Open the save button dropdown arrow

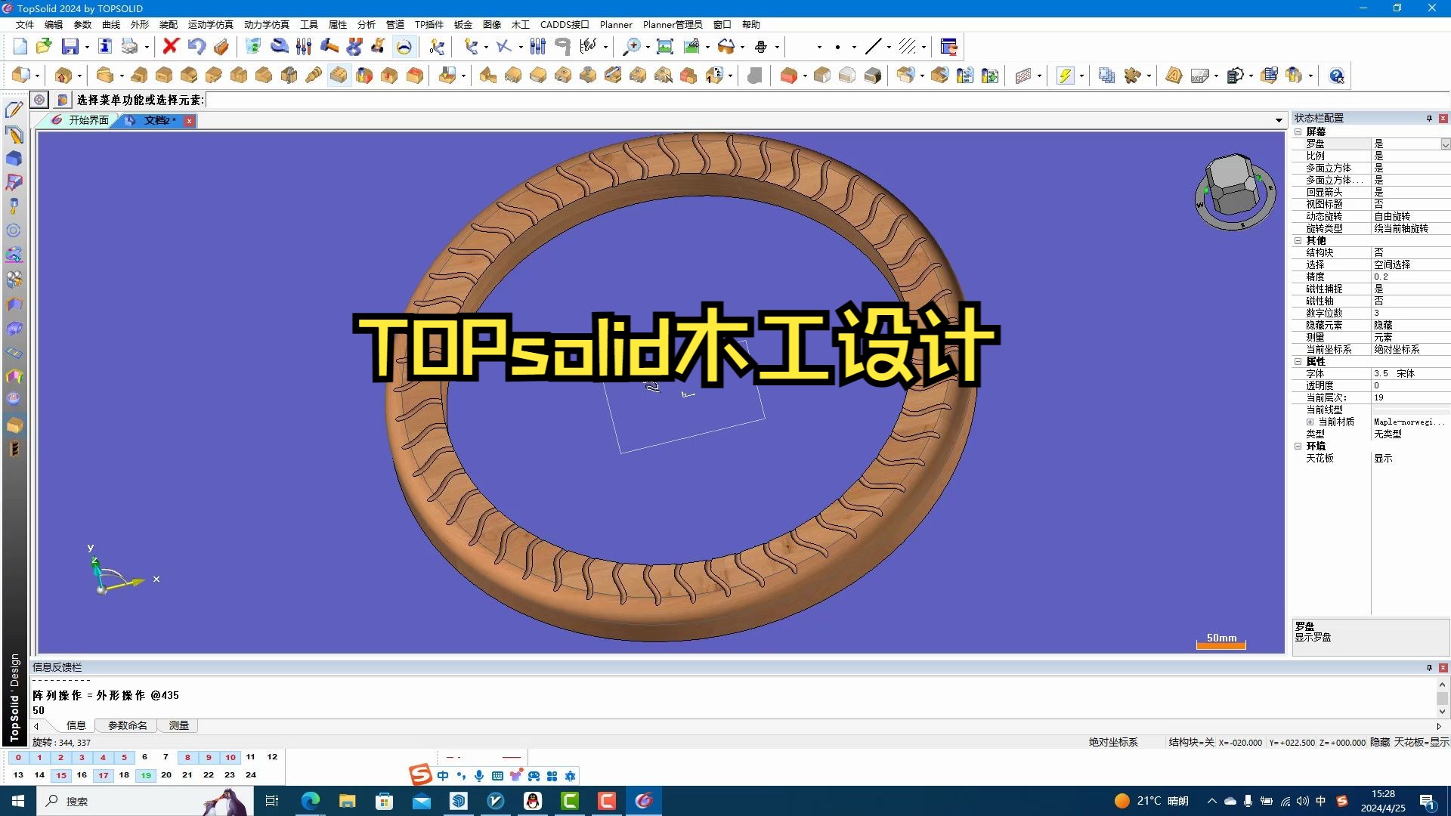coord(87,48)
